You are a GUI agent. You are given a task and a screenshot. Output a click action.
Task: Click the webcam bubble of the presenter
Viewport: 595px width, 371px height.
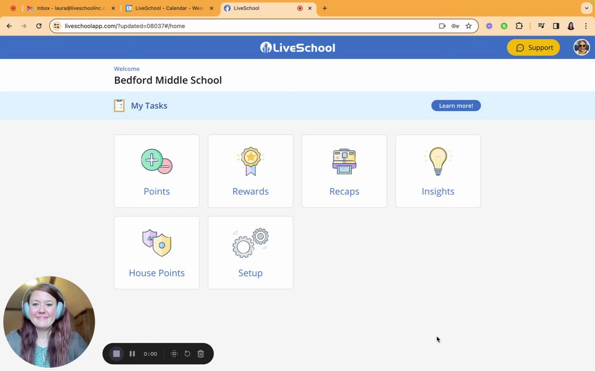(49, 322)
